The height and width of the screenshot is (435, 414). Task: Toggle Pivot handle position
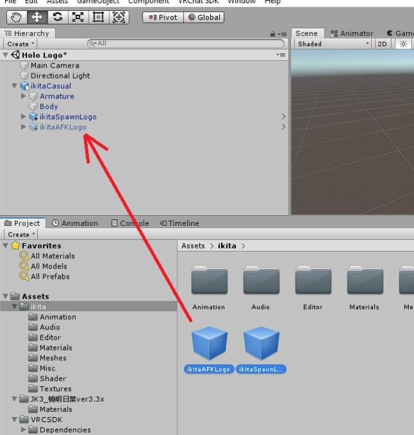[x=163, y=17]
